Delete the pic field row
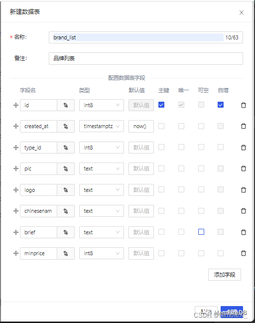 coord(244,168)
